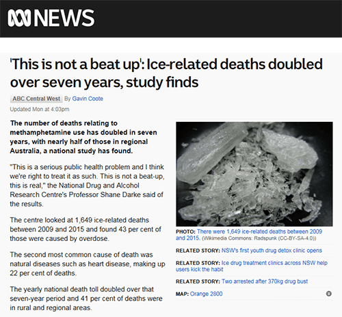Open Ice drug treatment clinics related story
The image size is (342, 317).
click(x=252, y=266)
